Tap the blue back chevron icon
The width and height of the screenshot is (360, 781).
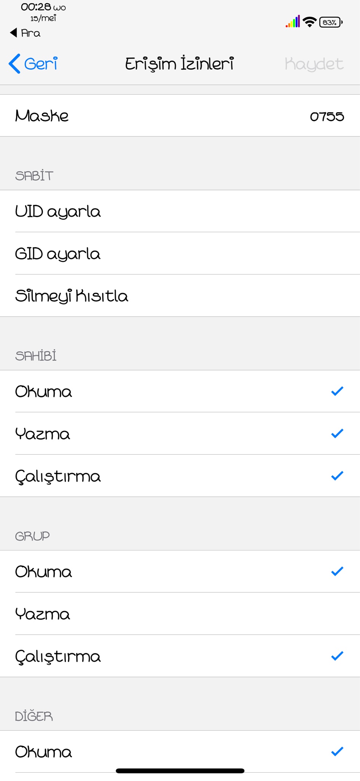point(14,64)
